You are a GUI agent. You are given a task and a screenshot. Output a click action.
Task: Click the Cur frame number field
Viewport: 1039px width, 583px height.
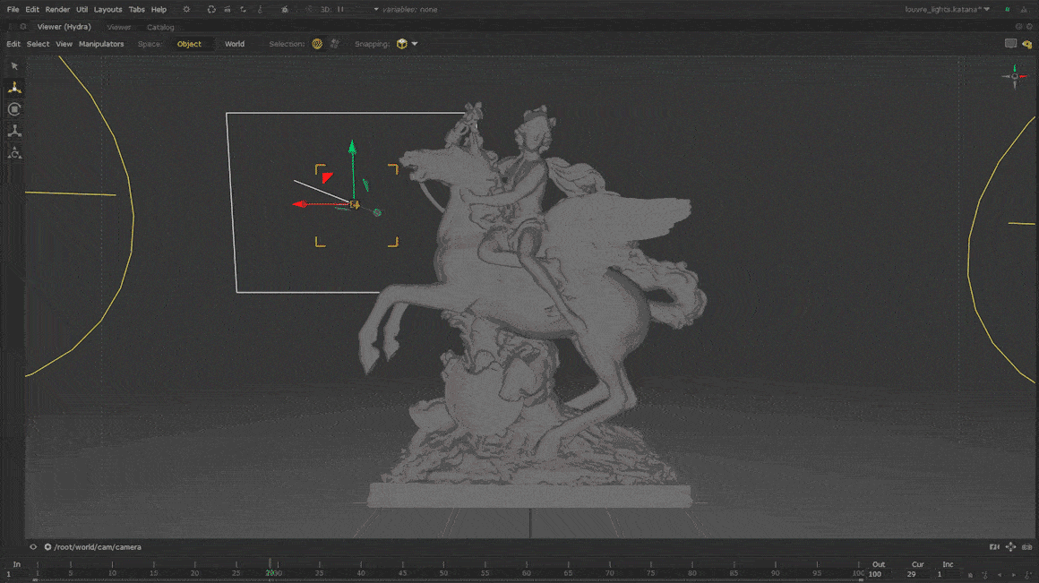pyautogui.click(x=912, y=574)
